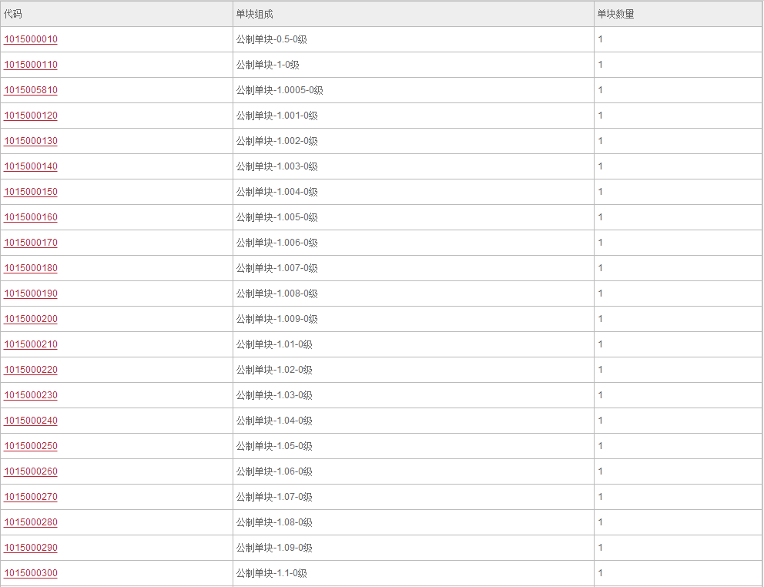
Task: Select cell 公制单块-1.09-0级
Action: coord(413,548)
